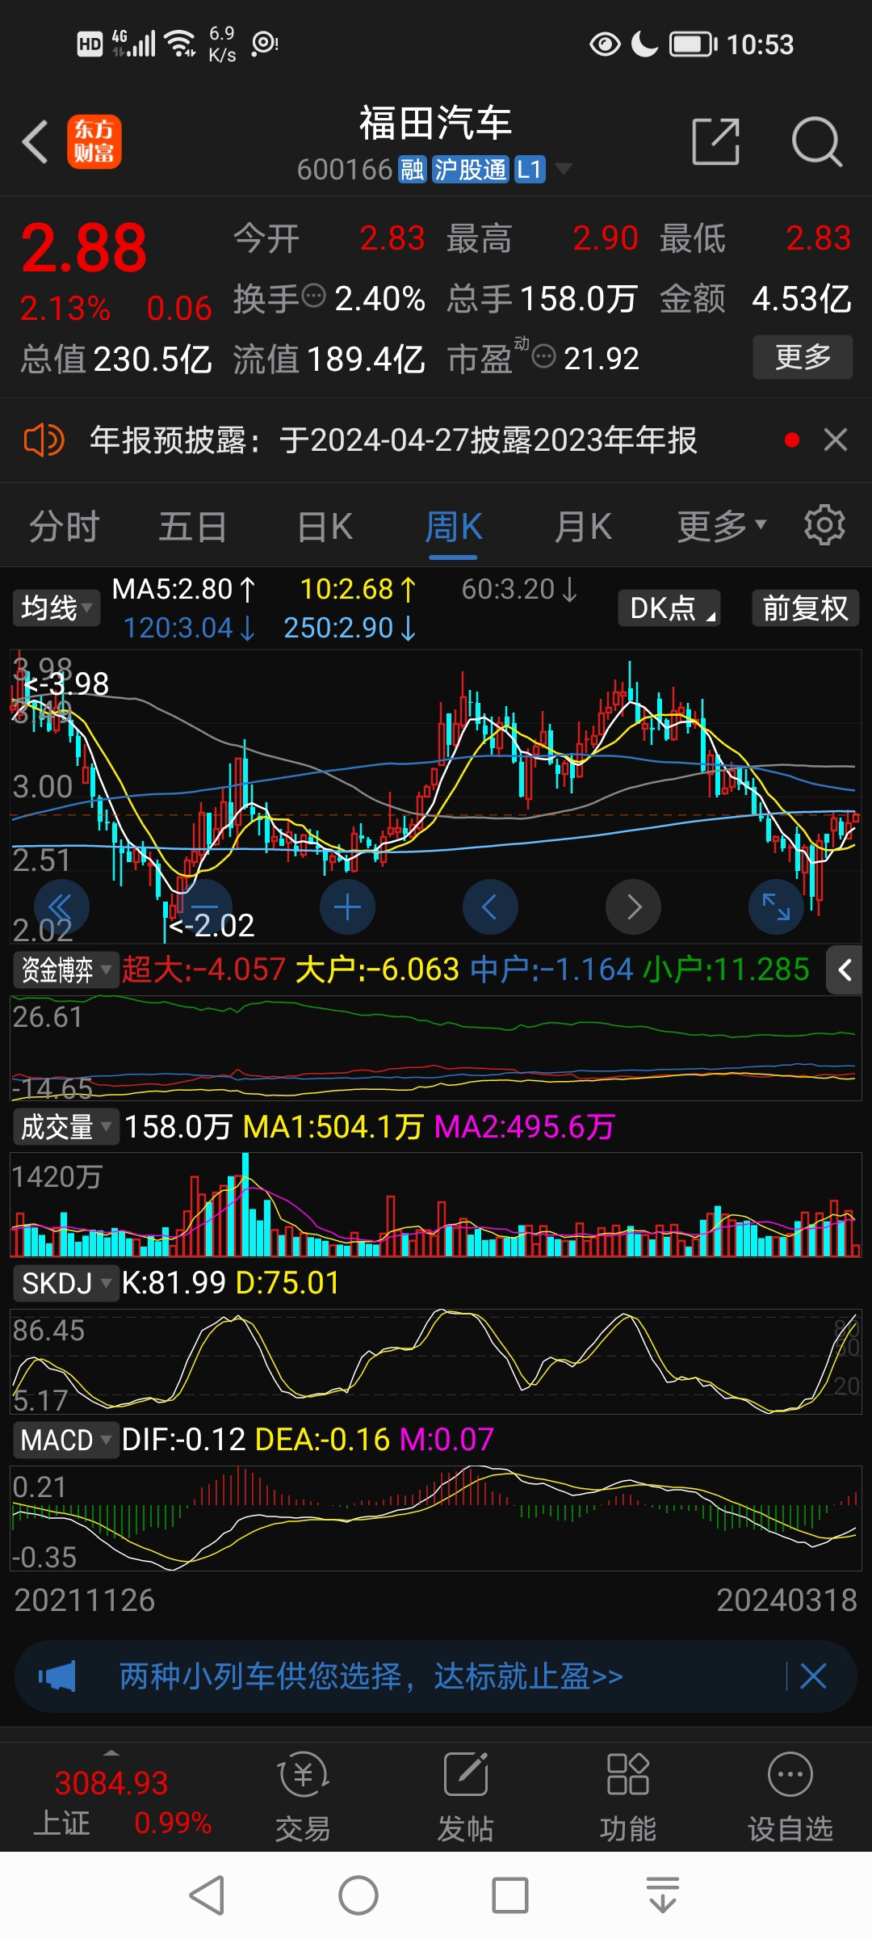
Task: Toggle the DK点 option
Action: pos(669,608)
